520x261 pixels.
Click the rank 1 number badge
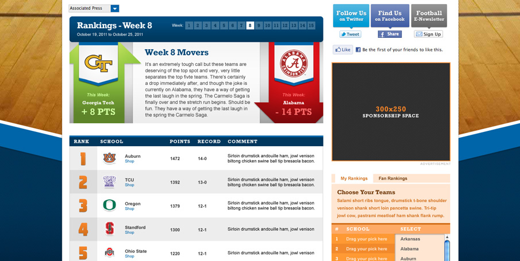click(83, 158)
